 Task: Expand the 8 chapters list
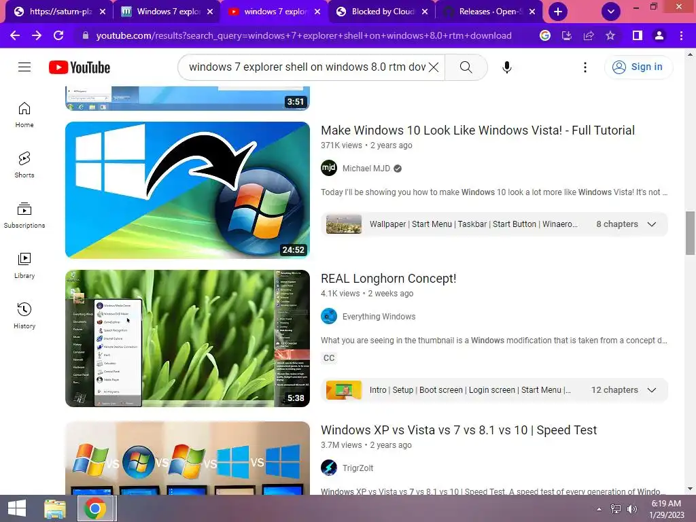(x=651, y=224)
